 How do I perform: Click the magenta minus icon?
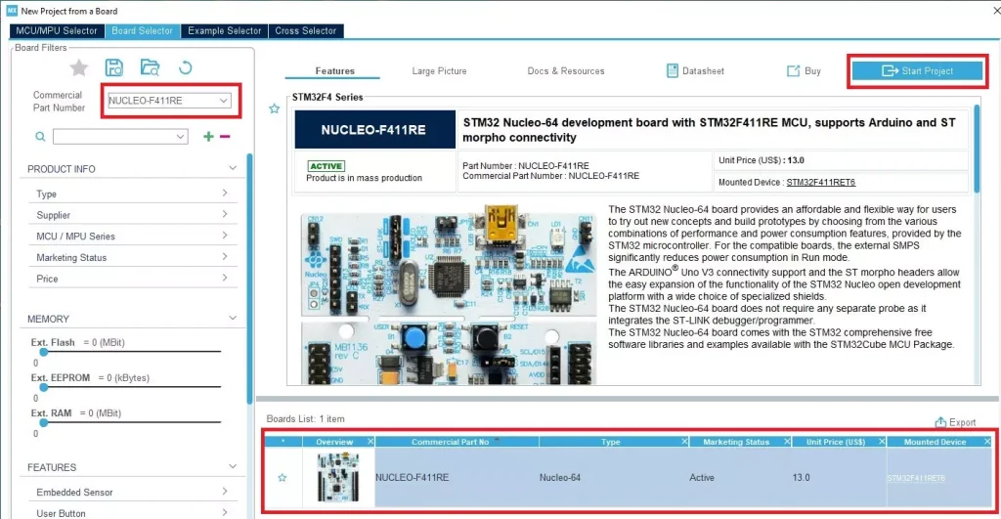pyautogui.click(x=225, y=137)
